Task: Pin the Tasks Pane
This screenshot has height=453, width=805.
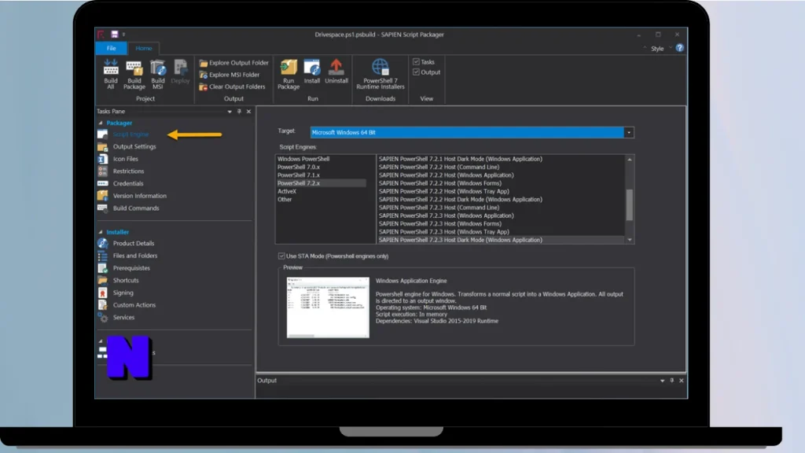Action: (239, 112)
